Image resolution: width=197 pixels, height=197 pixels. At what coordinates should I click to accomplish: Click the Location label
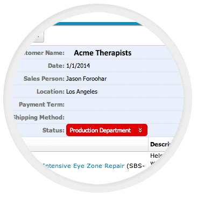pyautogui.click(x=51, y=92)
